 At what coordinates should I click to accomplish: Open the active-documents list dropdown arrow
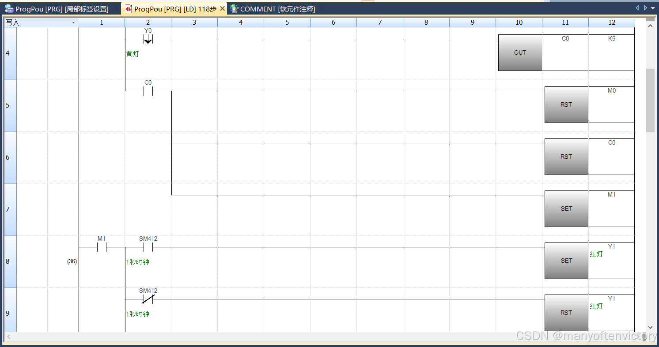(x=653, y=8)
